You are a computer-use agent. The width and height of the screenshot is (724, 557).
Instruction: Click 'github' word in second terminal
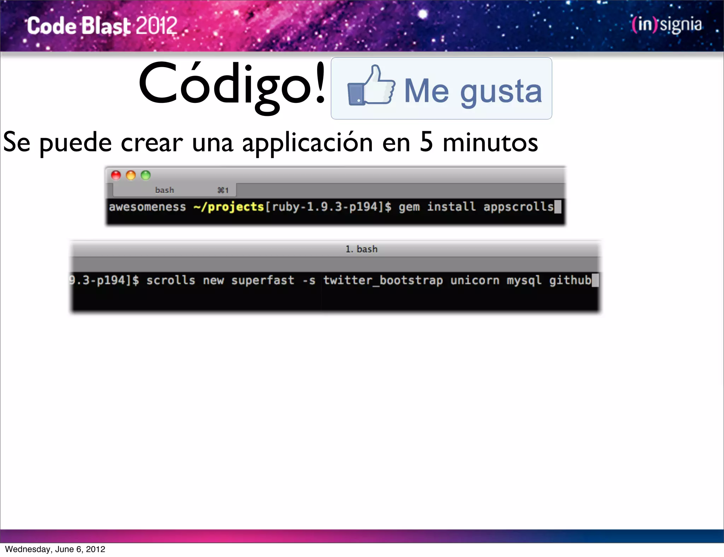point(570,280)
